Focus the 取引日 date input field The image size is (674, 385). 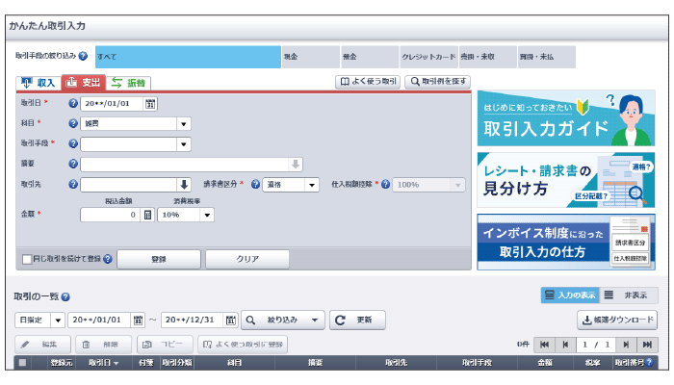(113, 104)
